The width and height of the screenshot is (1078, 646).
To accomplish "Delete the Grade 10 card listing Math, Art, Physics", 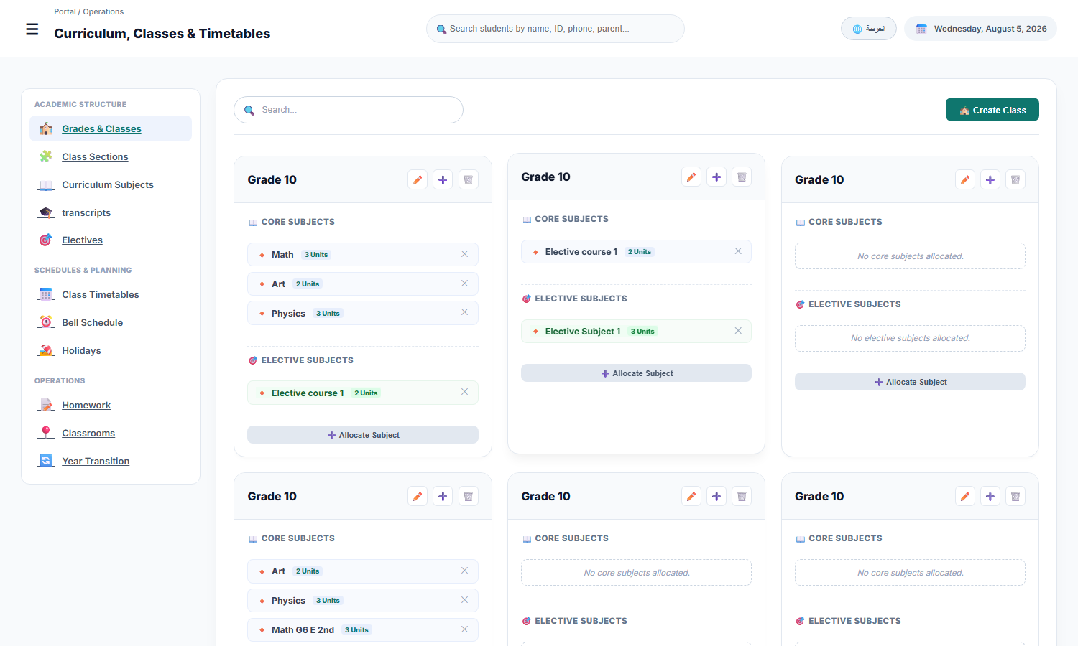I will pyautogui.click(x=468, y=179).
